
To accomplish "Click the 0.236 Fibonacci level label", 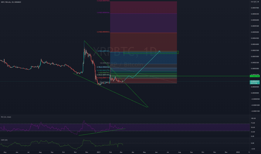I will coord(103,78).
